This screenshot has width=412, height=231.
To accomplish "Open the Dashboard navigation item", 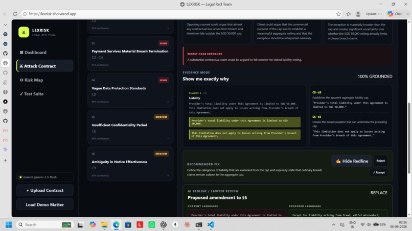I will [x=44, y=53].
